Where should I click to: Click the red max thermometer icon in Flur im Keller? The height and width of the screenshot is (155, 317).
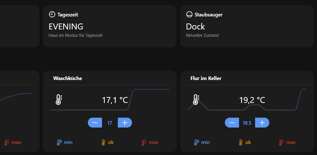tap(281, 142)
